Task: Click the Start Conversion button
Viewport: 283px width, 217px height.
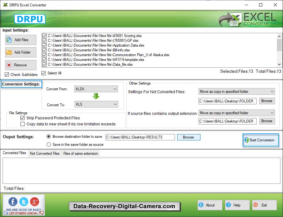Action: click(x=261, y=140)
